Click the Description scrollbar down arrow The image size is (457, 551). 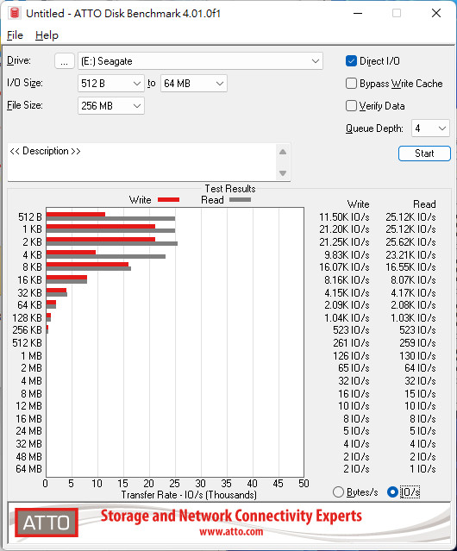tap(283, 173)
